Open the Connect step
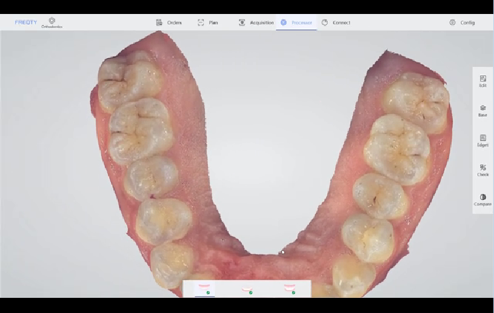Image resolution: width=494 pixels, height=313 pixels. pyautogui.click(x=336, y=22)
